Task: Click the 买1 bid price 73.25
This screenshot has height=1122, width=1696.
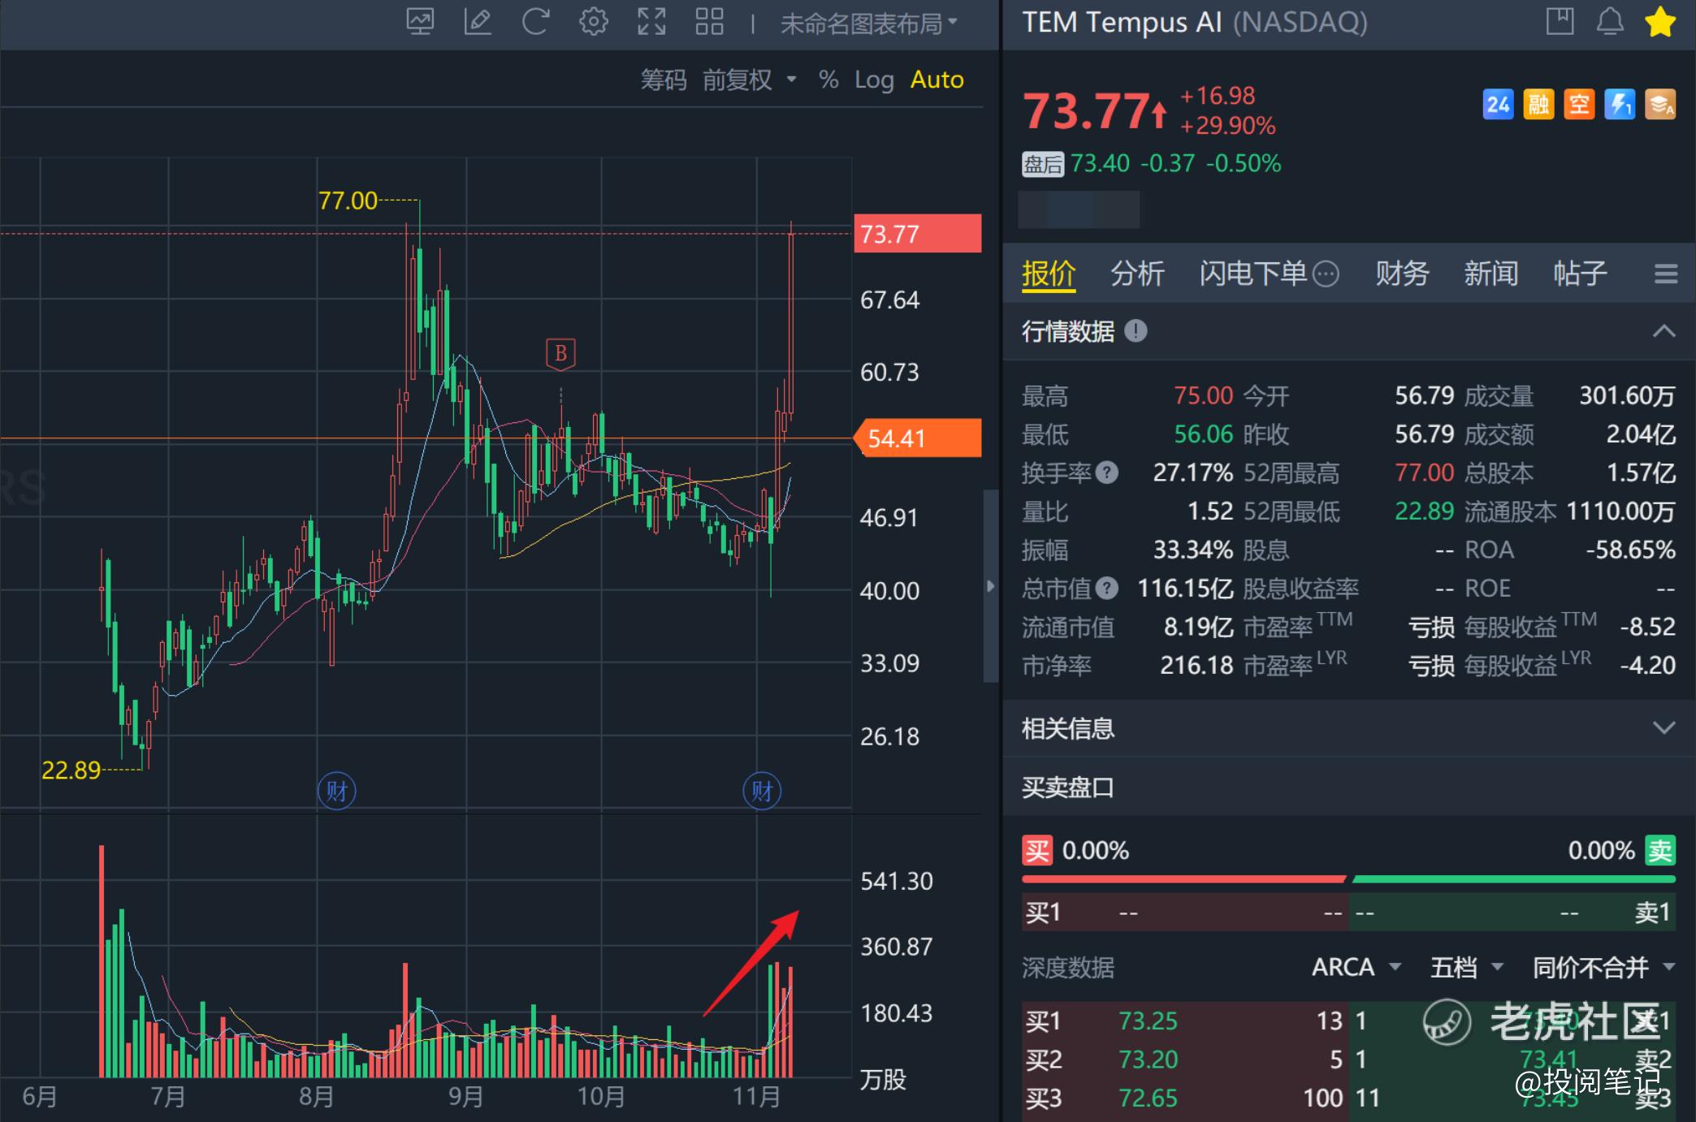Action: pyautogui.click(x=1148, y=1021)
